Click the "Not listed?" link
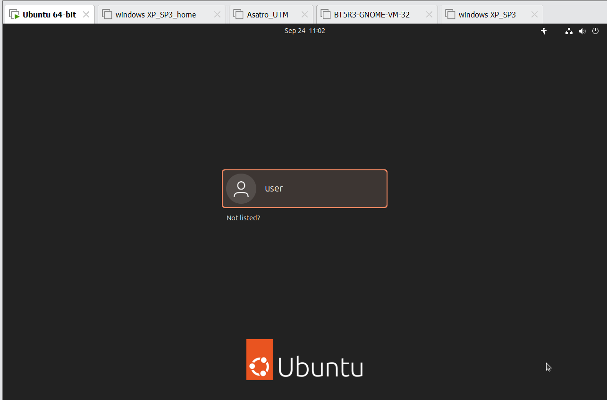This screenshot has width=607, height=400. pyautogui.click(x=243, y=218)
